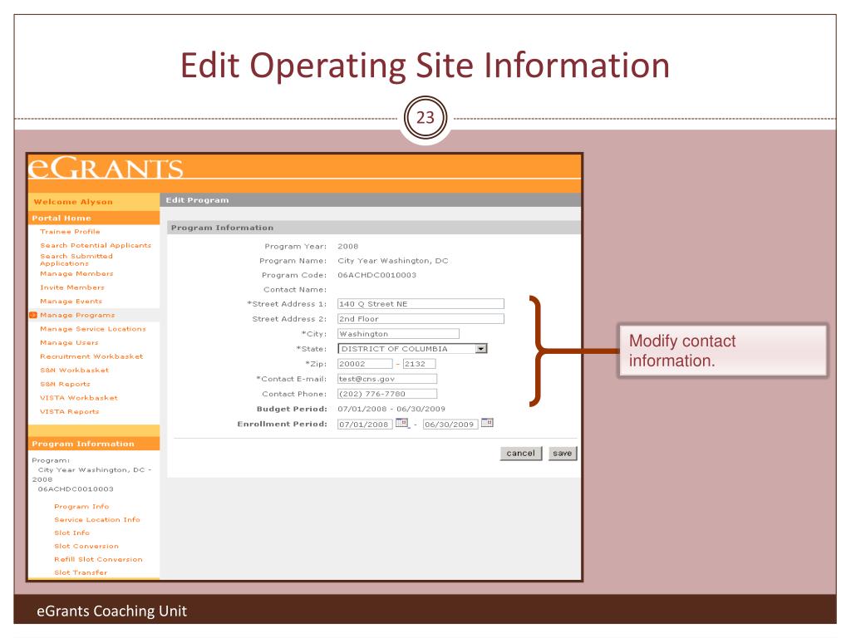The height and width of the screenshot is (638, 851).
Task: Click the Zip extension field showing 2132
Action: (x=419, y=364)
